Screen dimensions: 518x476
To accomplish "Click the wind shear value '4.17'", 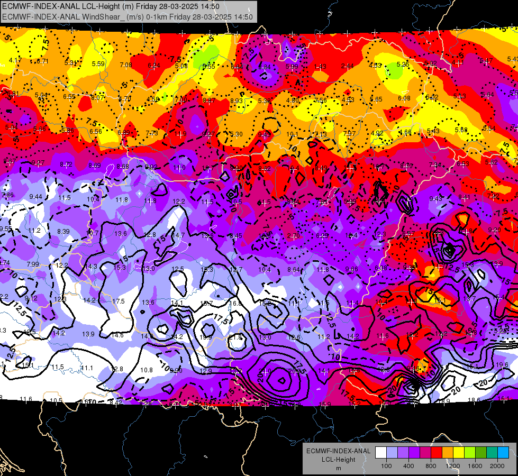I will [15, 60].
